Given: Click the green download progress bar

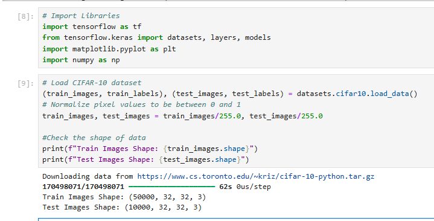Looking at the screenshot, I should [x=172, y=187].
